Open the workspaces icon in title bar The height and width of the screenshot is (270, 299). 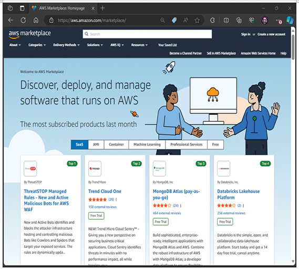[10, 8]
